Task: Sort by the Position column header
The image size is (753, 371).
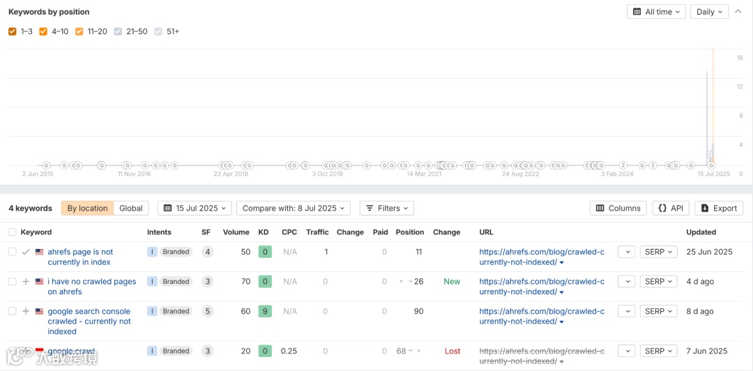Action: coord(410,232)
